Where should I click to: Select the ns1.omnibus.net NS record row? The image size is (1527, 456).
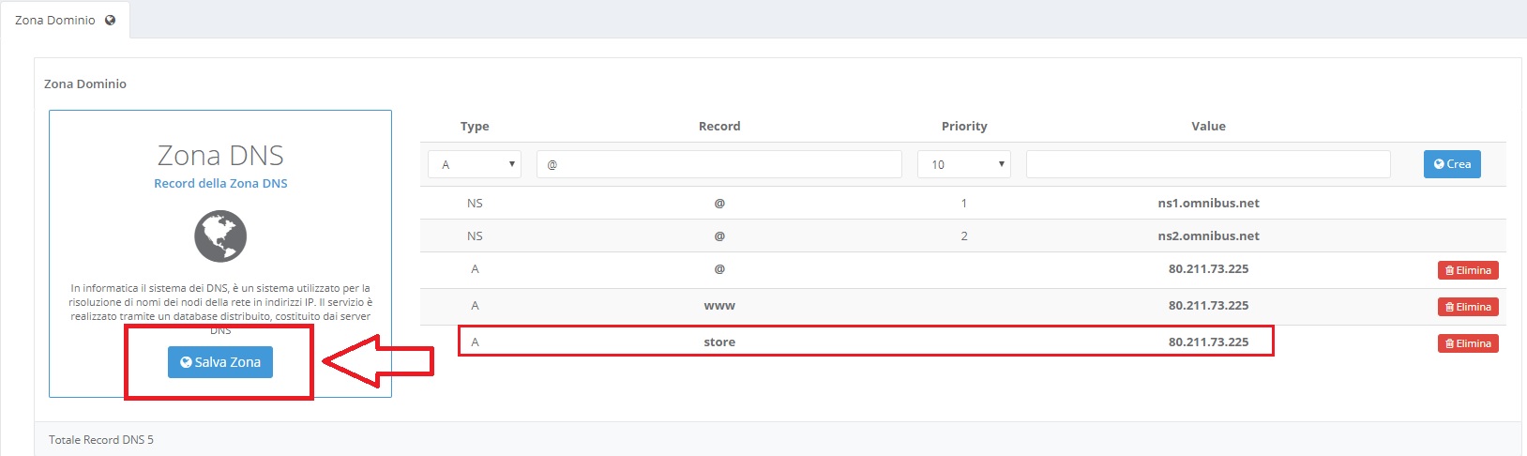[1208, 203]
